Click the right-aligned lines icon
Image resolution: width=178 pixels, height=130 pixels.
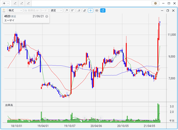[79, 10]
